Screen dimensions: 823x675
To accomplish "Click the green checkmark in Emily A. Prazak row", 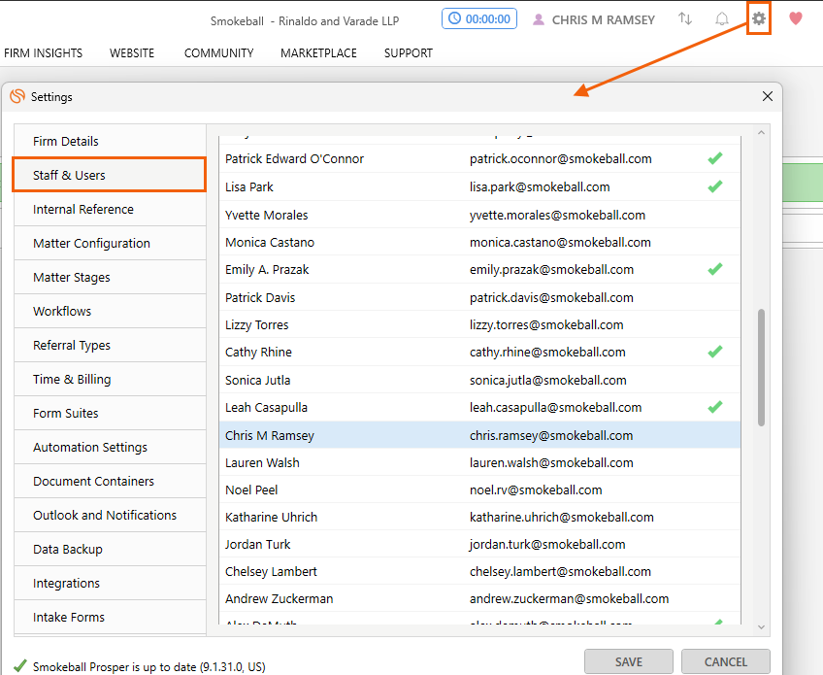I will point(715,269).
